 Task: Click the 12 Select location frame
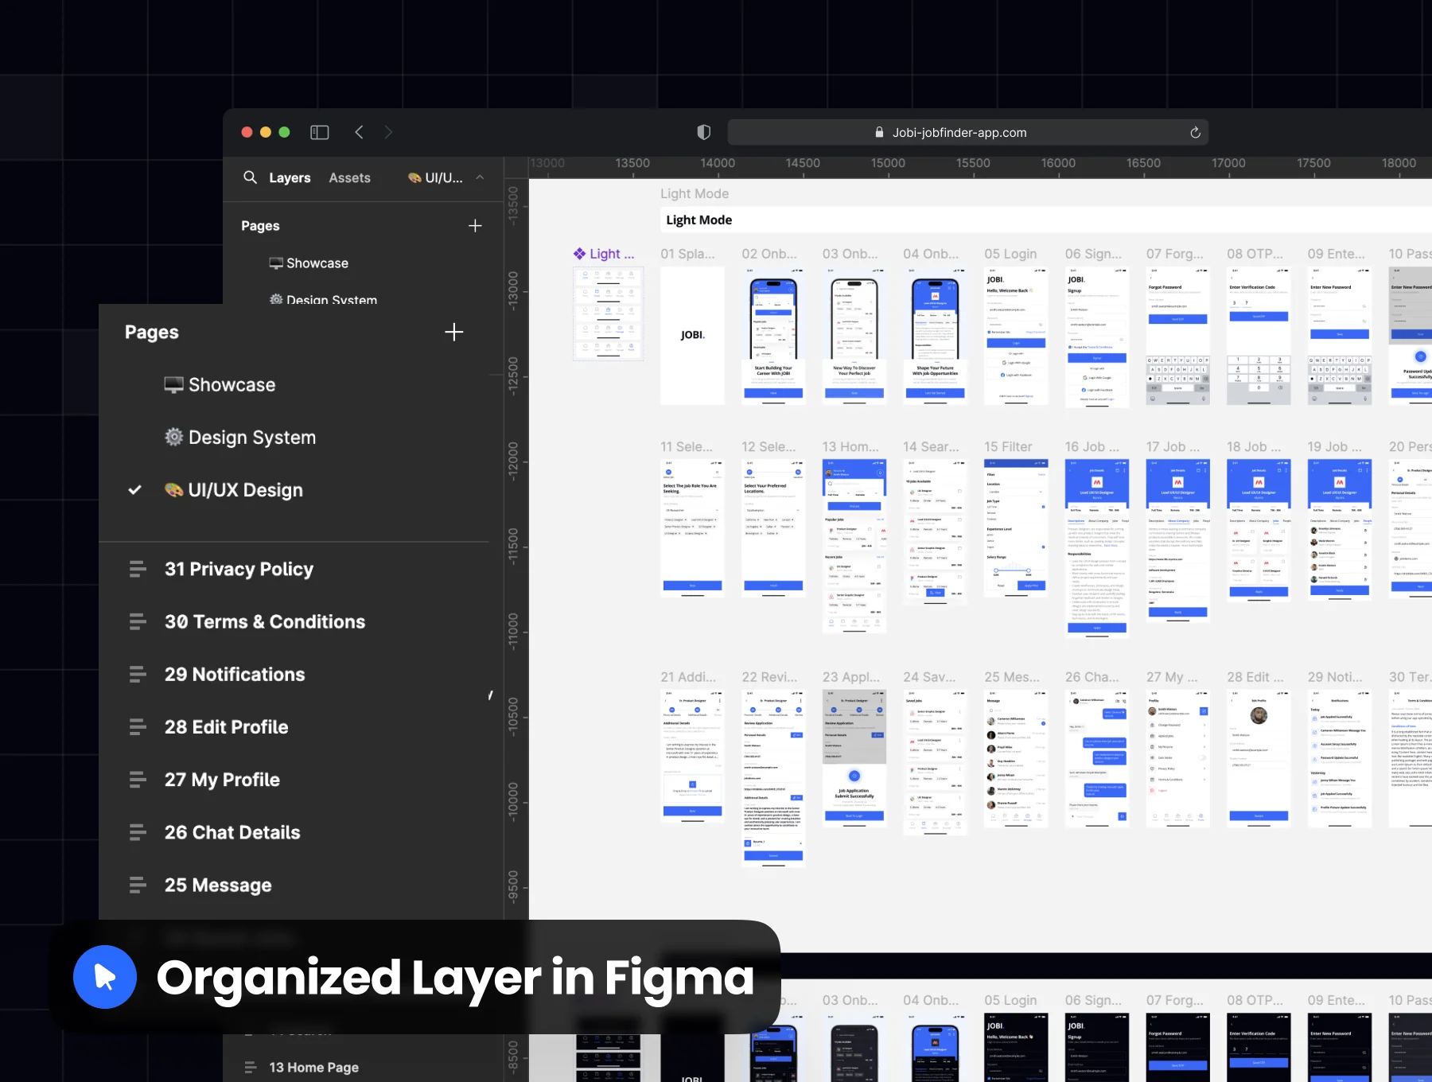coord(773,528)
